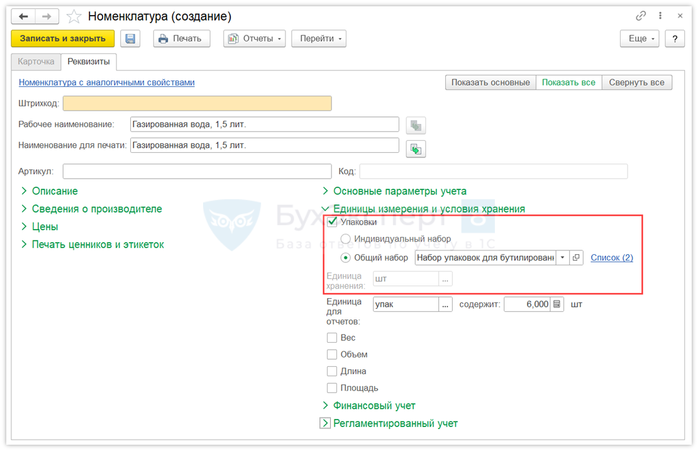The width and height of the screenshot is (698, 451).
Task: Open the Список (2) link
Action: click(612, 257)
